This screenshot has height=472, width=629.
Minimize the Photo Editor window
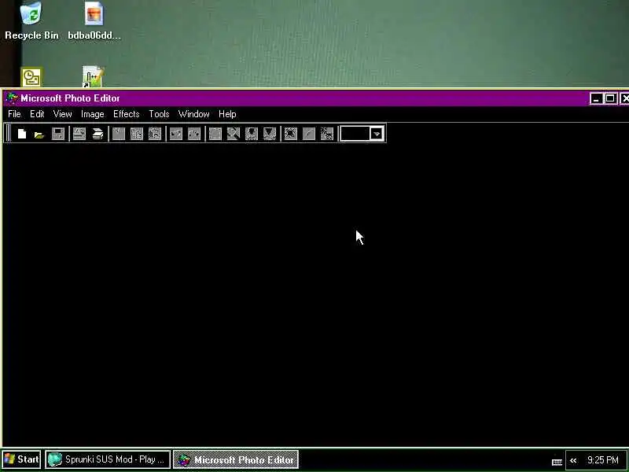click(x=596, y=98)
